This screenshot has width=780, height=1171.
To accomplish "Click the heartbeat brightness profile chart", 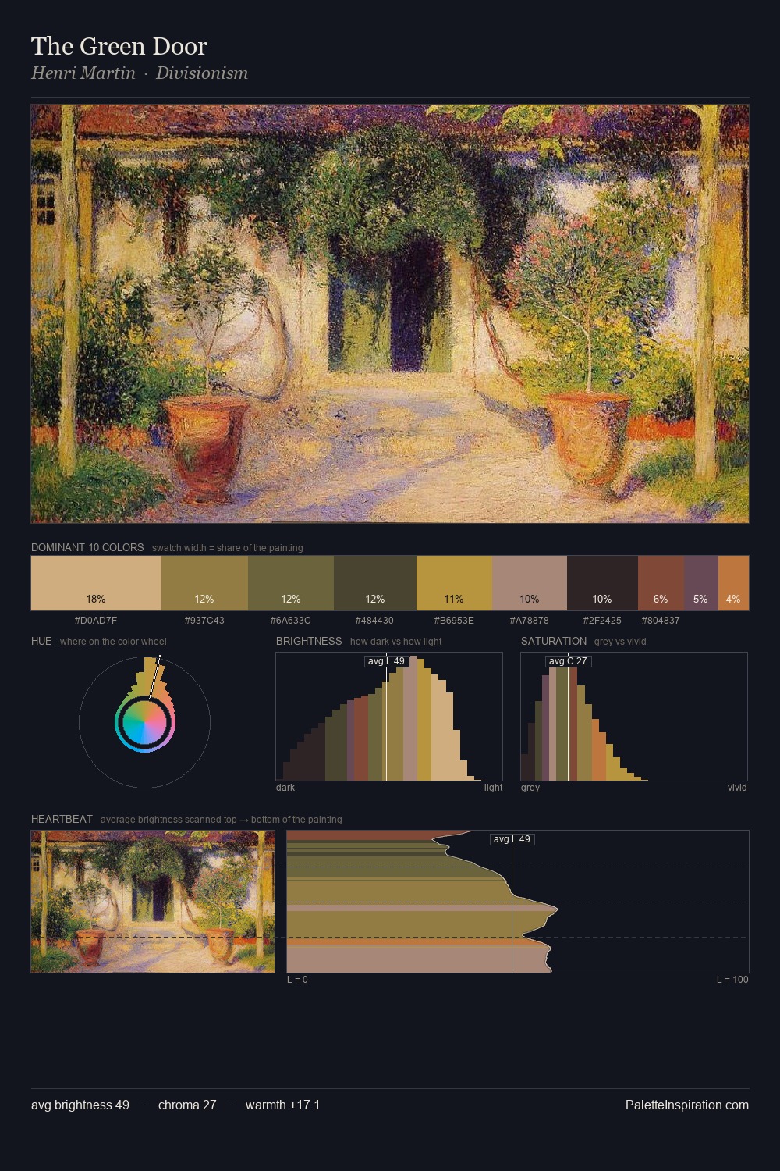I will click(518, 902).
